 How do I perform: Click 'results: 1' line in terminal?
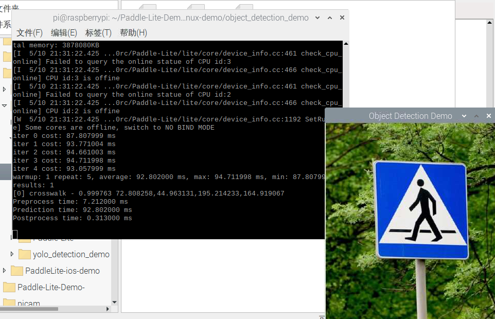(x=33, y=185)
